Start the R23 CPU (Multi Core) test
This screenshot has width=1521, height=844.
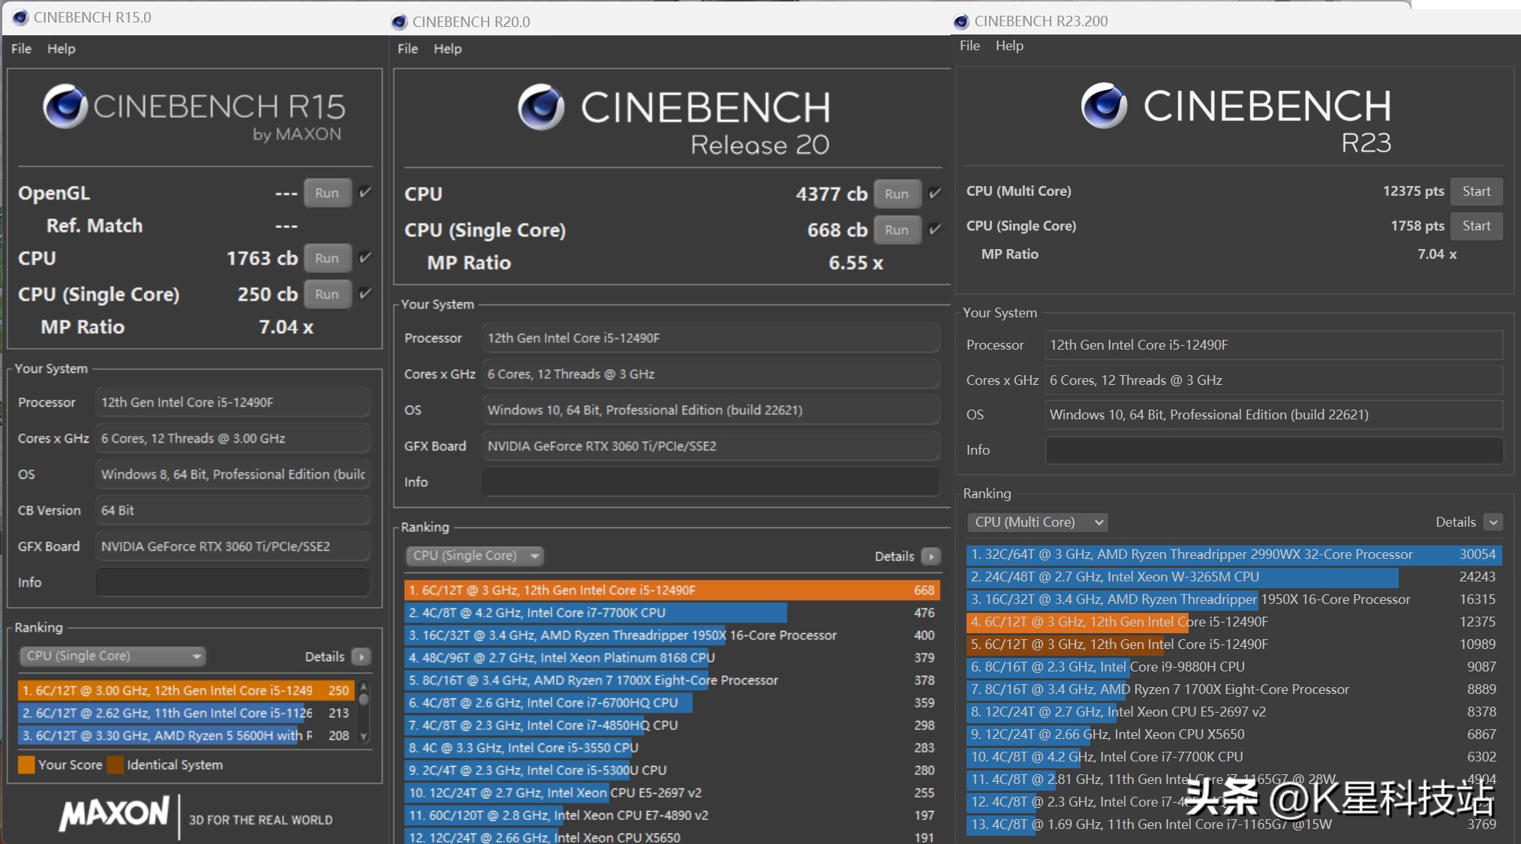(x=1475, y=191)
